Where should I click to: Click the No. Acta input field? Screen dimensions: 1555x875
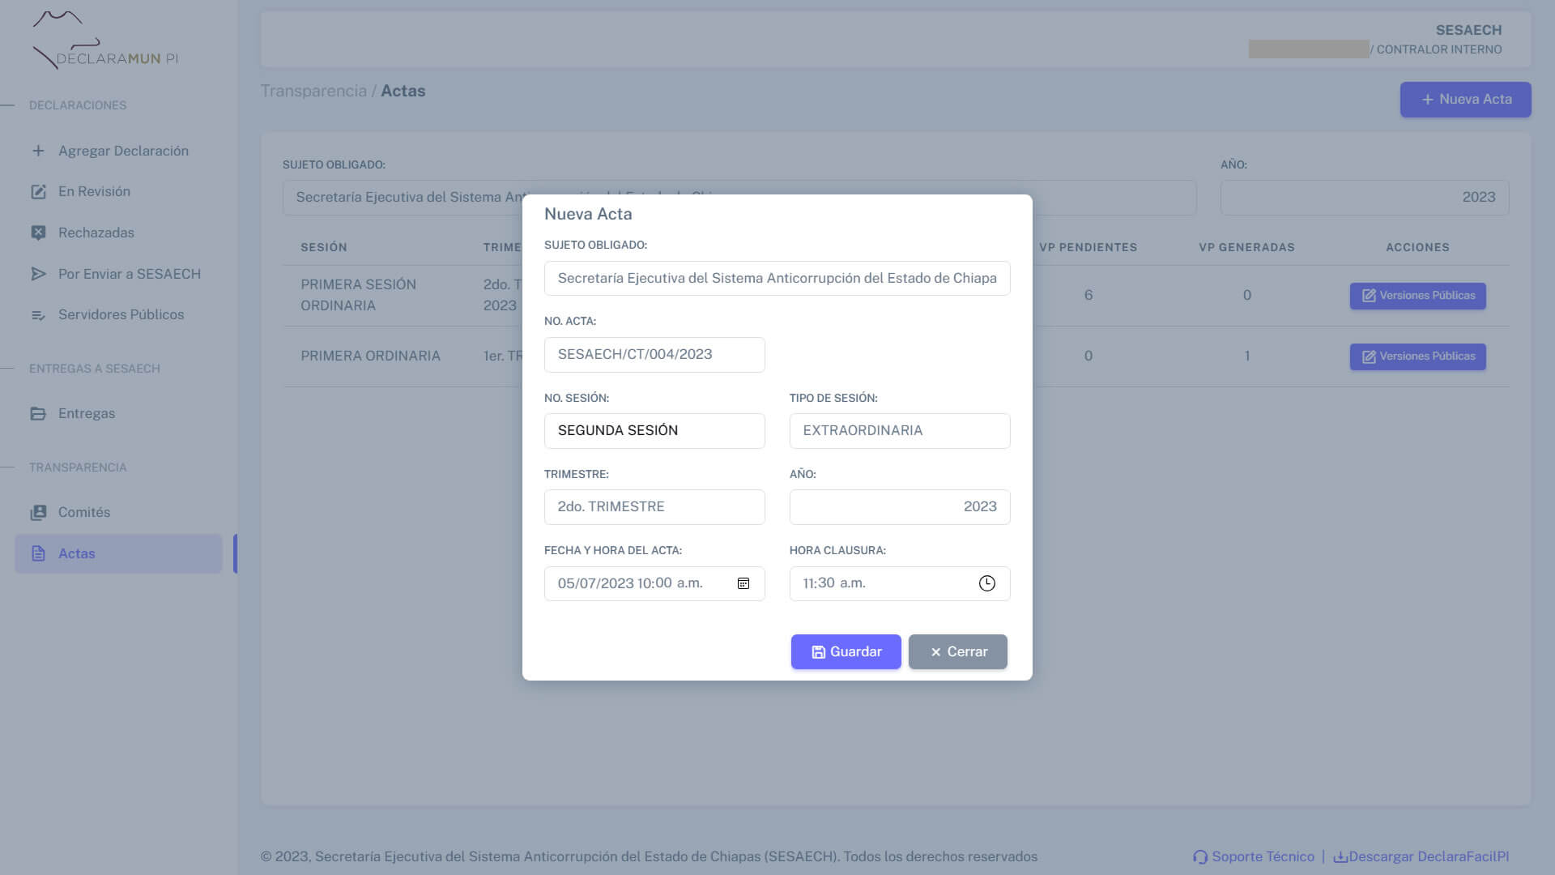click(654, 355)
